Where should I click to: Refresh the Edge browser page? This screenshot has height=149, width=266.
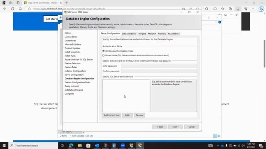pyautogui.click(x=12, y=9)
